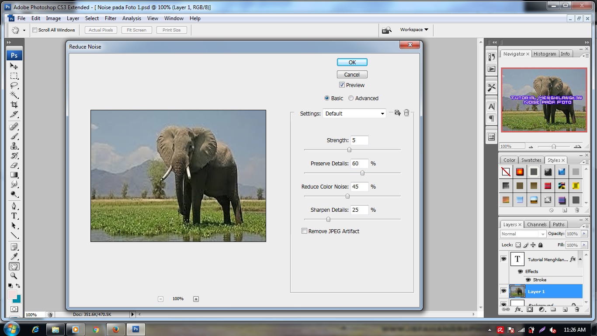Open the Paragraph panel icon
This screenshot has width=597, height=336.
492,119
